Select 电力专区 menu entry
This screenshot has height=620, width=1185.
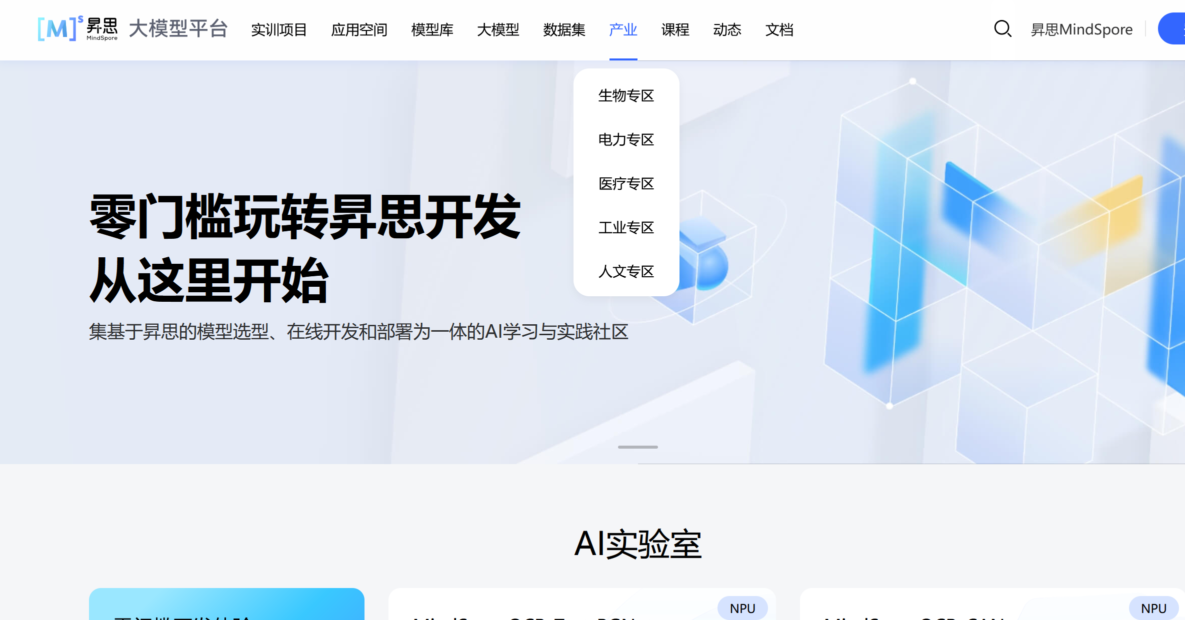[626, 139]
